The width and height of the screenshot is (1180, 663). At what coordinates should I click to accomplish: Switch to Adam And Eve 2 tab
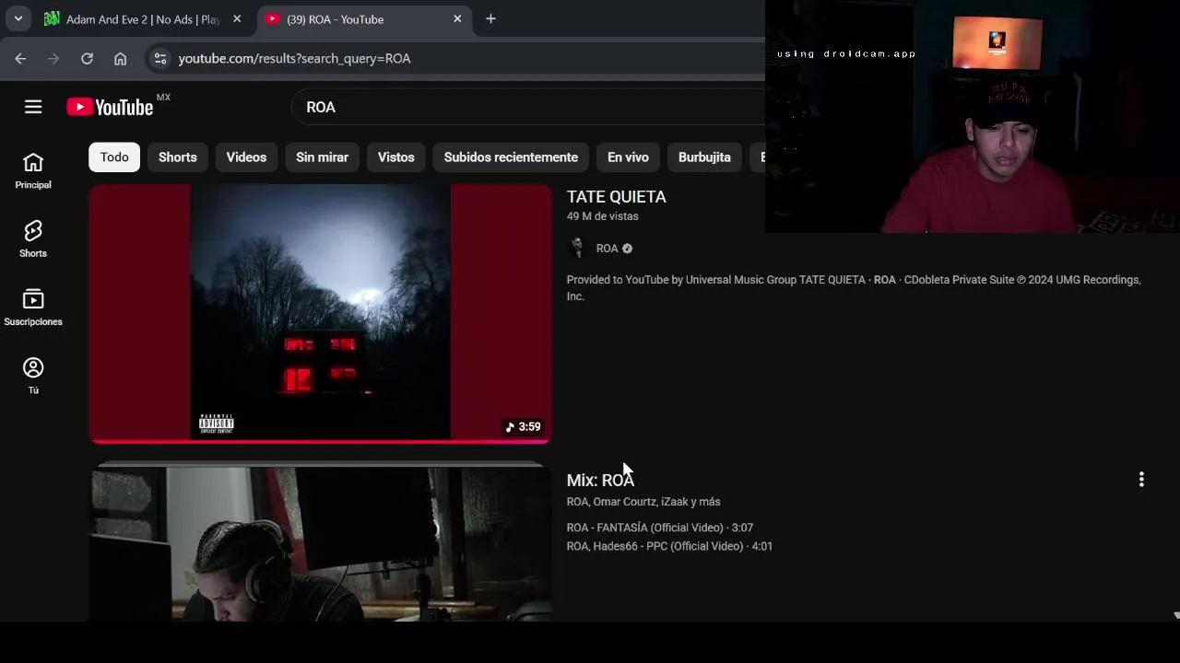[x=143, y=18]
